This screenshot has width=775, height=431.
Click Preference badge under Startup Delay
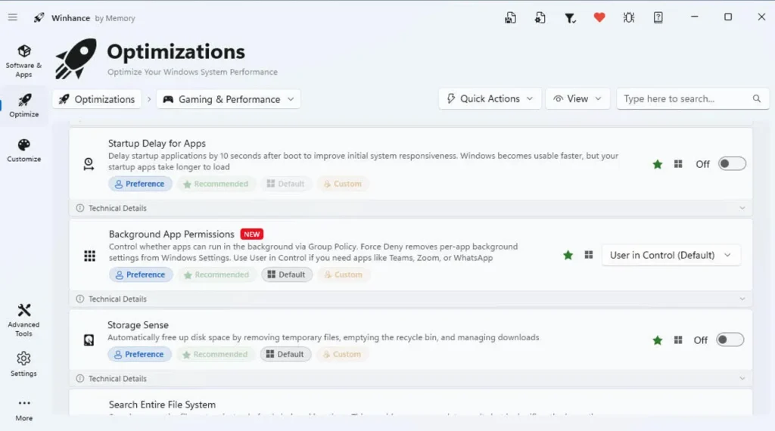140,184
